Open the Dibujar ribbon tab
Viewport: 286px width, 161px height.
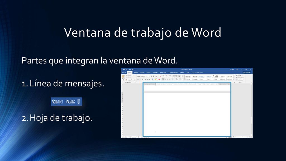coord(142,73)
